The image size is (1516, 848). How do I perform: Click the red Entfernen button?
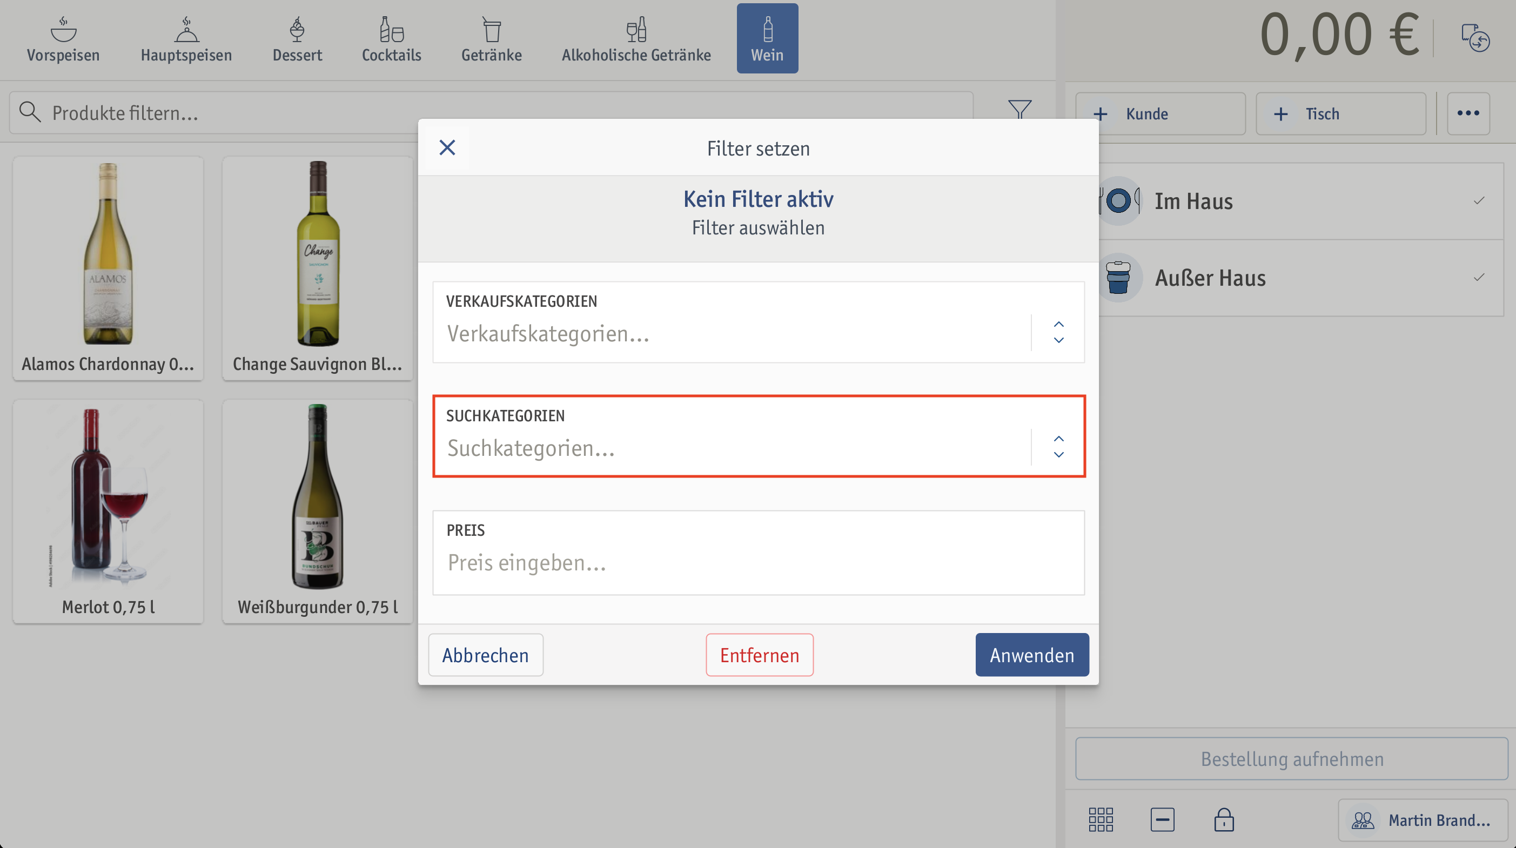pyautogui.click(x=759, y=655)
